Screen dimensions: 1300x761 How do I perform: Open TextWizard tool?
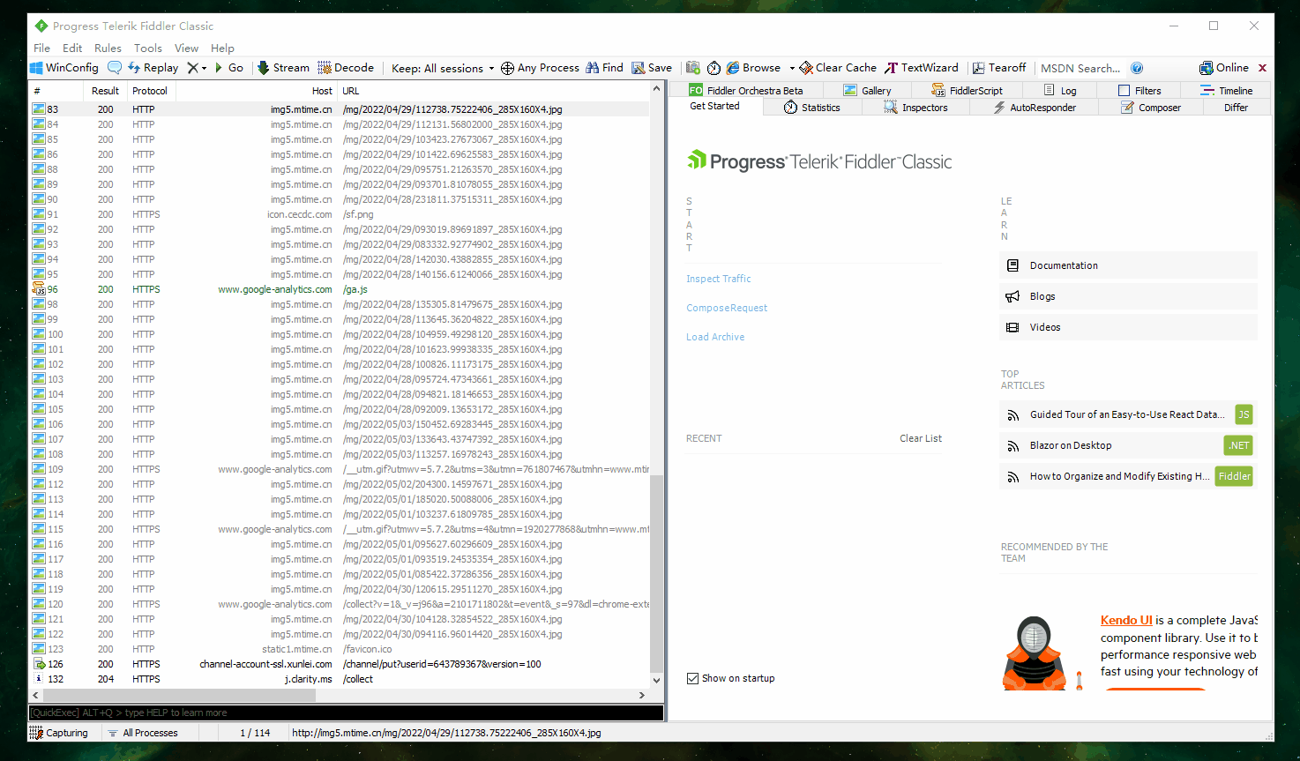click(922, 68)
